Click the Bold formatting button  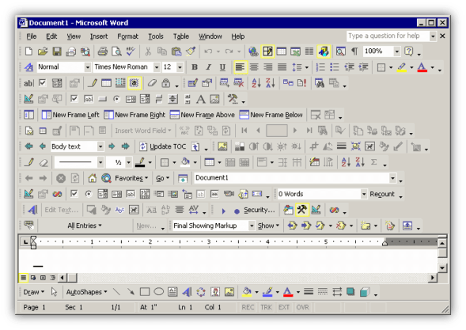(195, 67)
